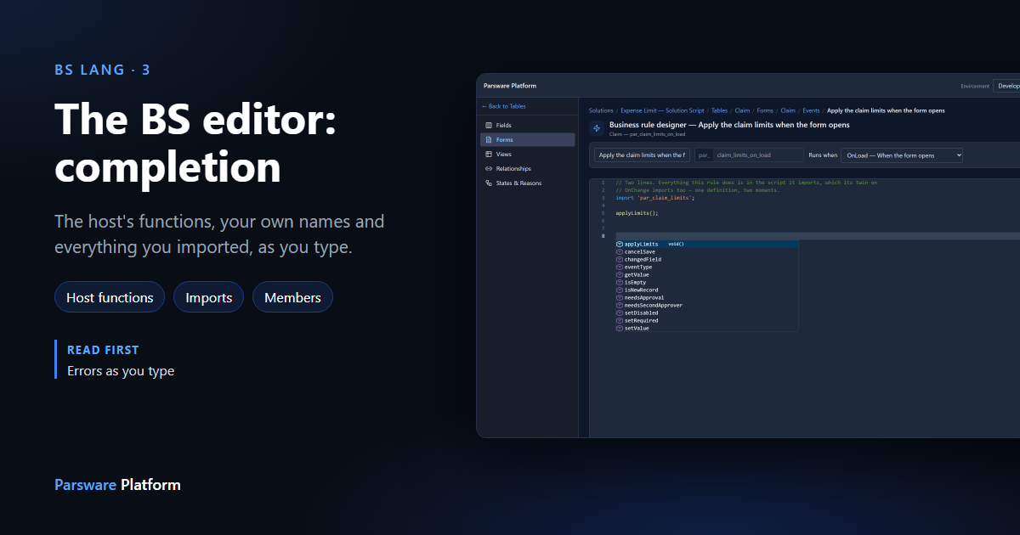Click the Imports pill
Image resolution: width=1020 pixels, height=535 pixels.
click(209, 297)
